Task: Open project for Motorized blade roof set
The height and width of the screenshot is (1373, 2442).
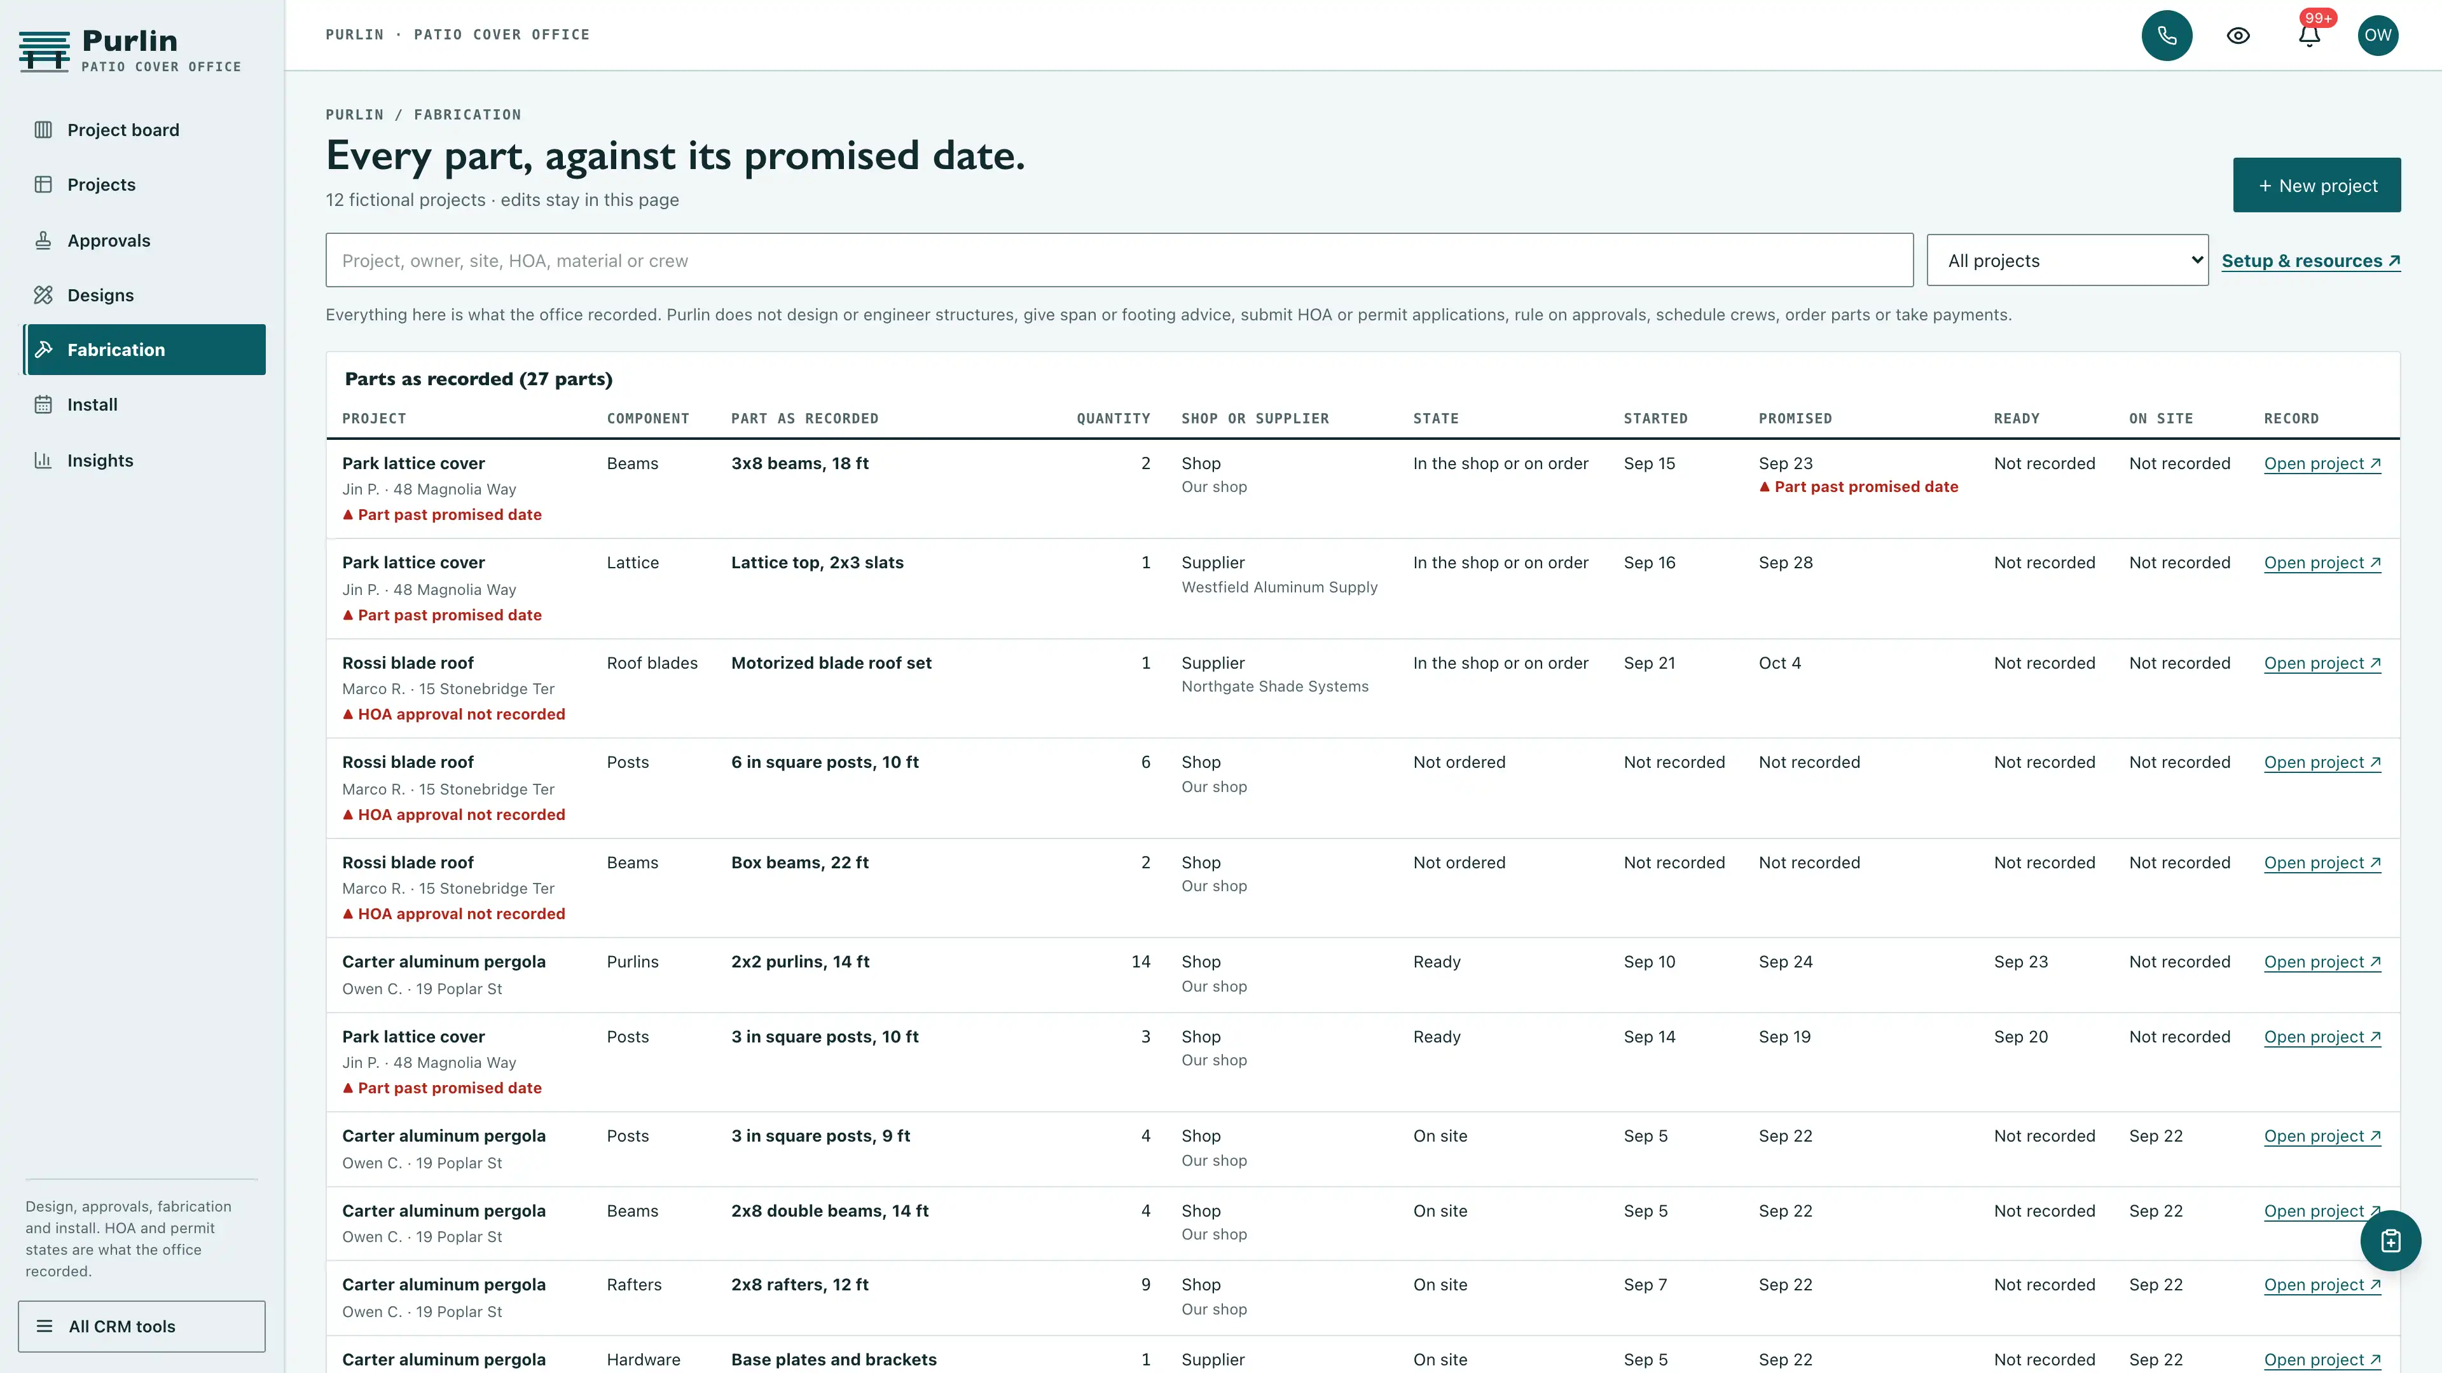Action: 2322,663
